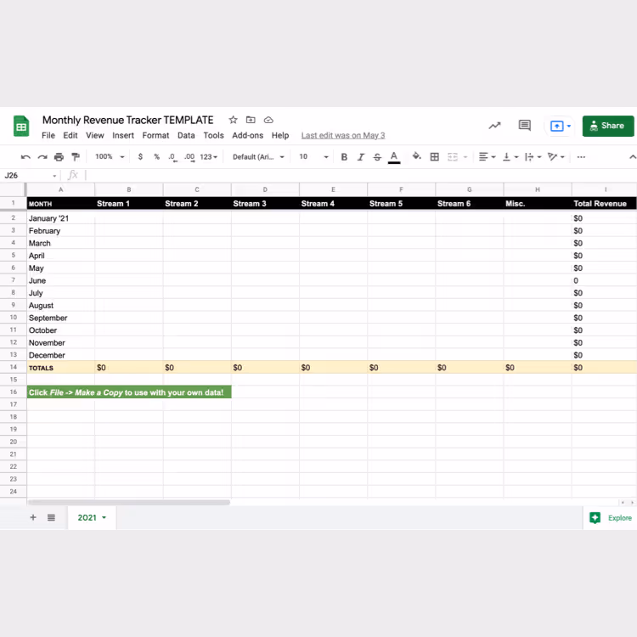Open the Data menu
This screenshot has width=637, height=637.
(186, 136)
